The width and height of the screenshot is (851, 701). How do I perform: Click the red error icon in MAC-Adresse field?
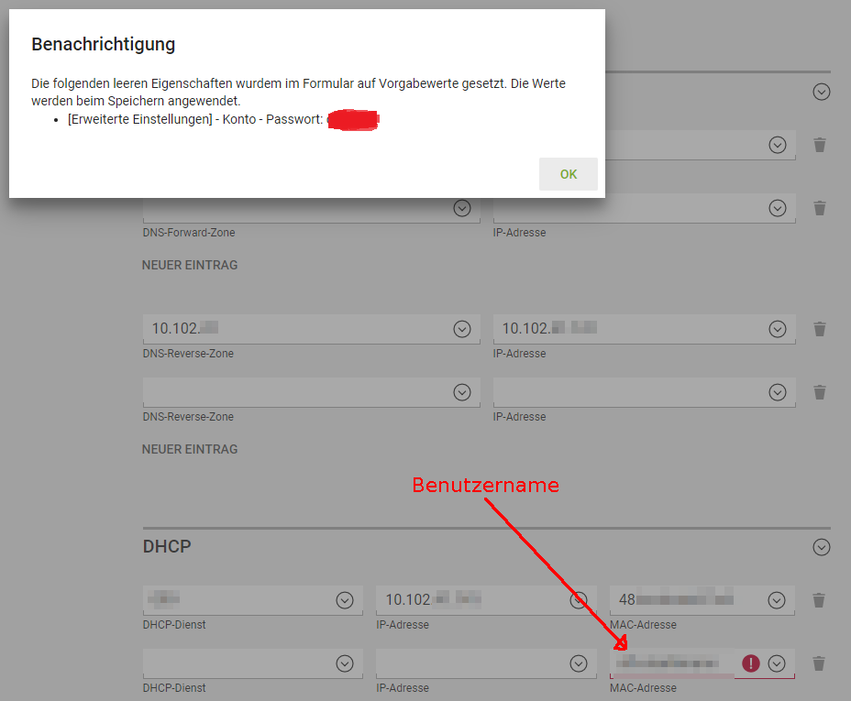click(751, 663)
